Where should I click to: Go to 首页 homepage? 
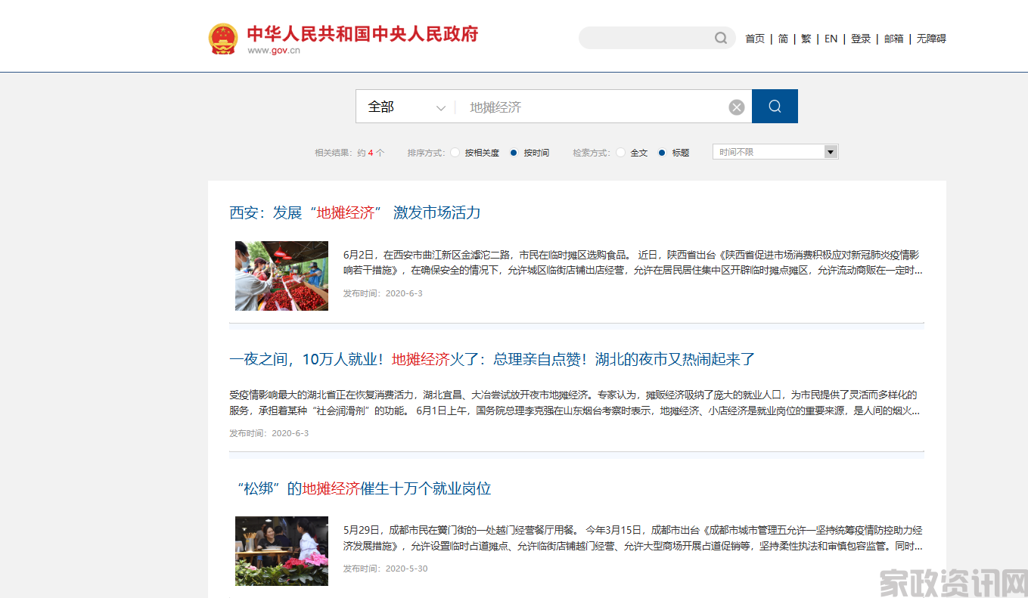point(754,39)
